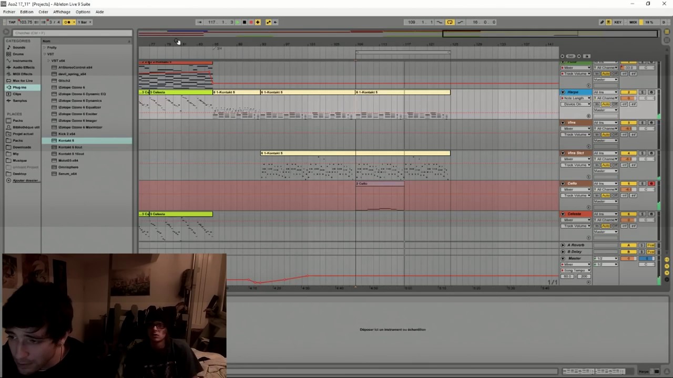673x378 pixels.
Task: Click the Vlns Stct volume value
Action: point(628,159)
